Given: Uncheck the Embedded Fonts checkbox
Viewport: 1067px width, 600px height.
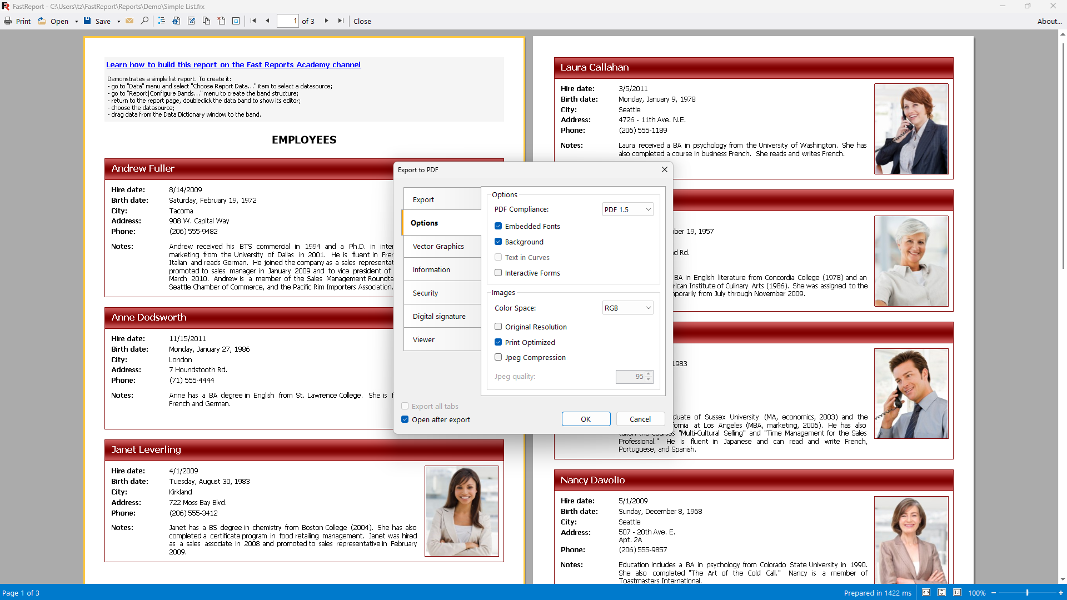Looking at the screenshot, I should (498, 226).
